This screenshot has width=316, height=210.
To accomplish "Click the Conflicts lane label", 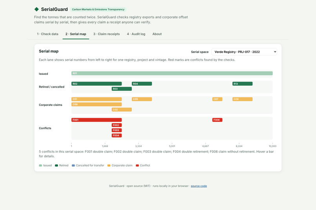I will [45, 128].
